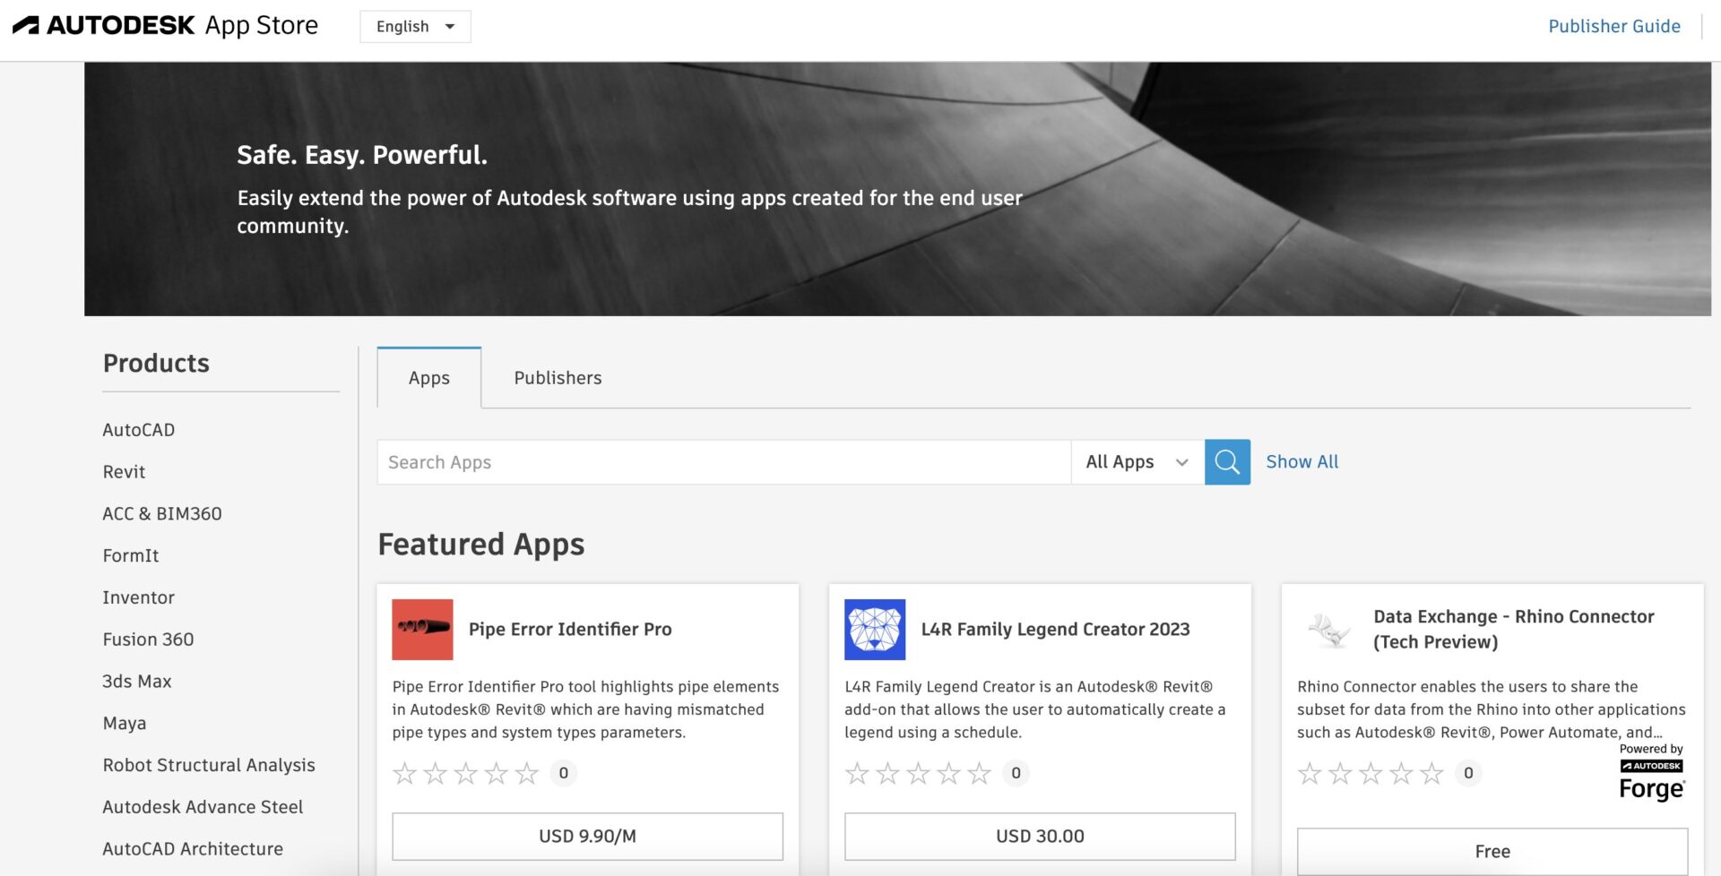Open Data Exchange - Rhino Connector title

[x=1514, y=630]
